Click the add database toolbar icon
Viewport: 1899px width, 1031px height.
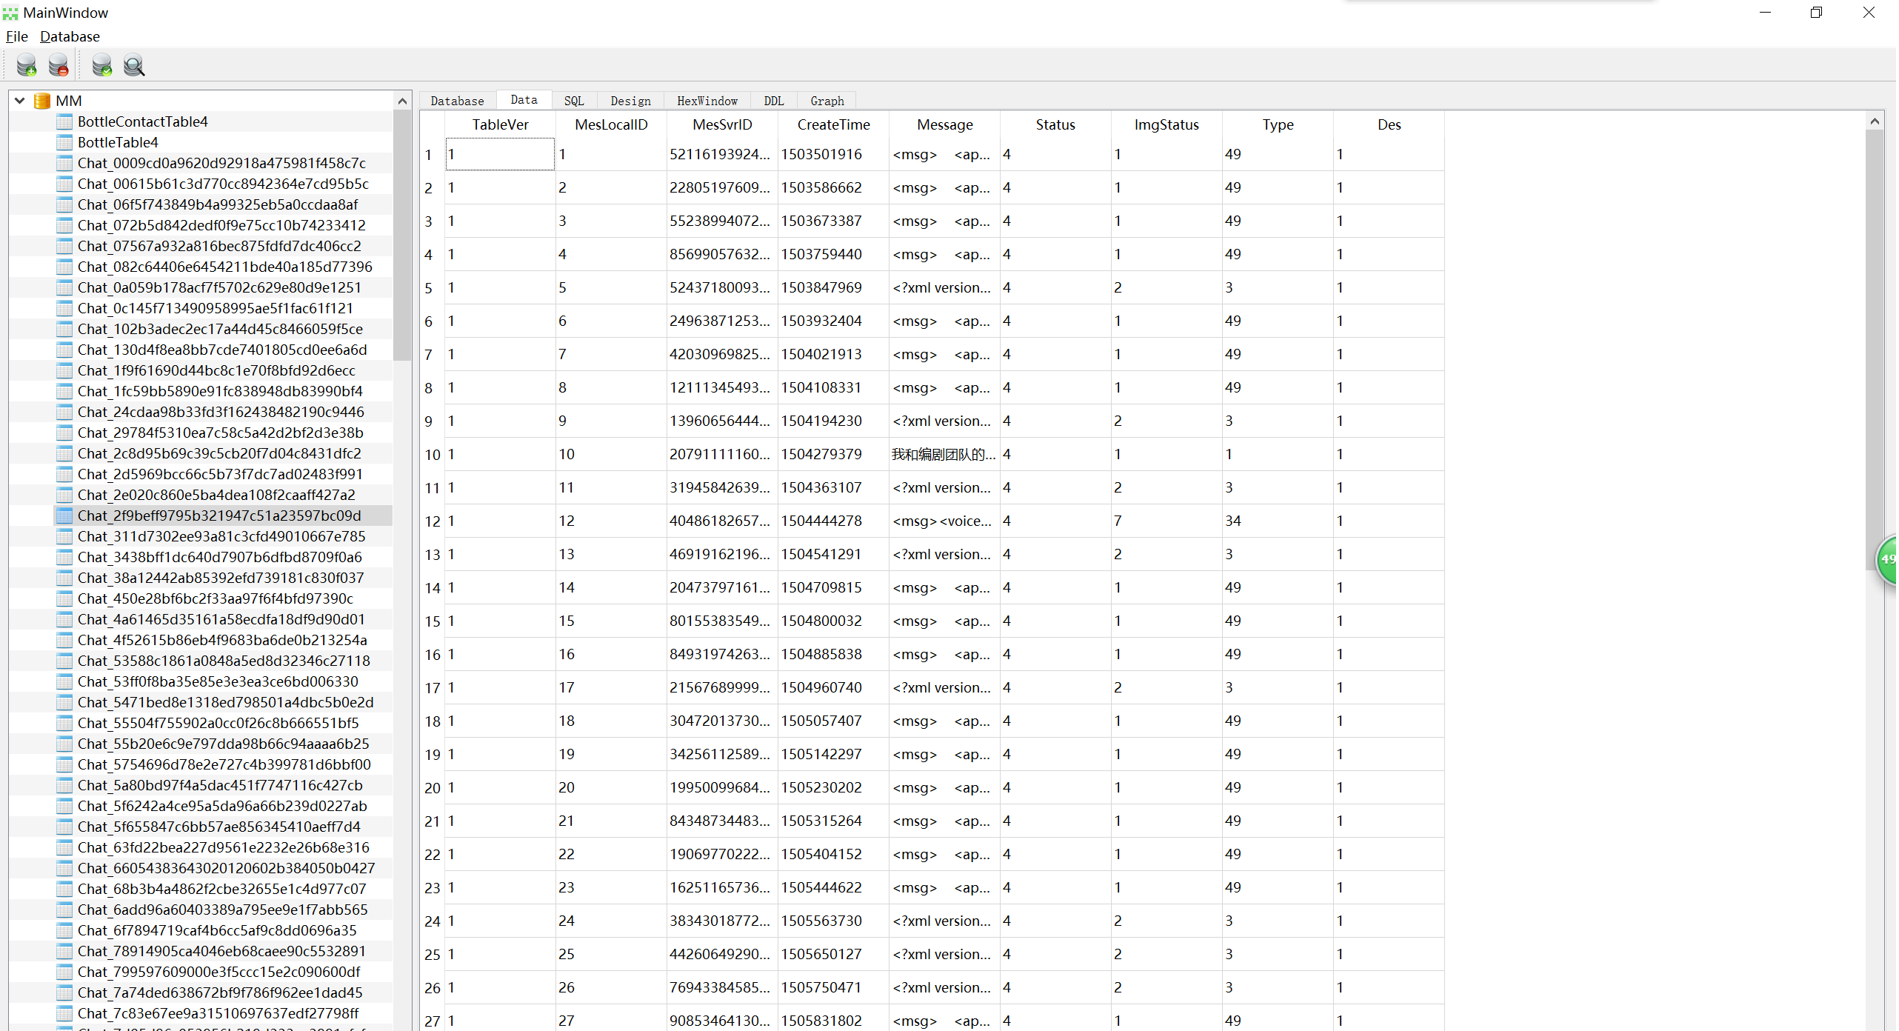pyautogui.click(x=27, y=65)
